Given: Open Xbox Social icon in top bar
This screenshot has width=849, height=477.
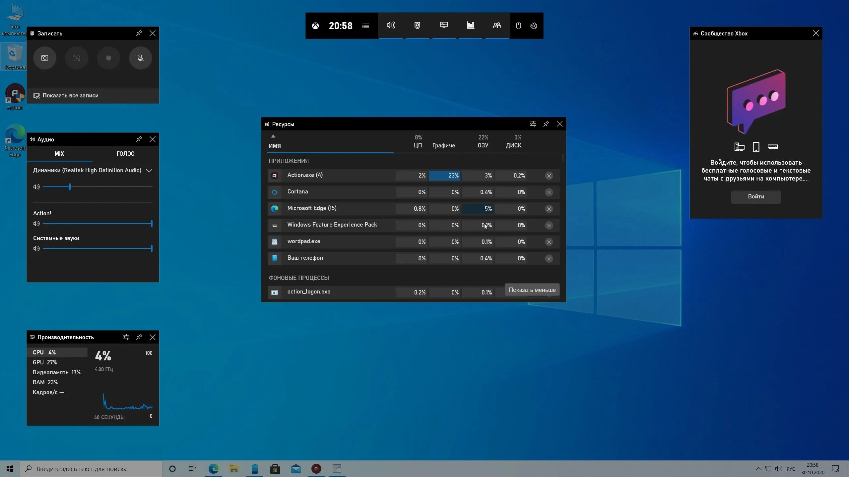Looking at the screenshot, I should coord(497,26).
